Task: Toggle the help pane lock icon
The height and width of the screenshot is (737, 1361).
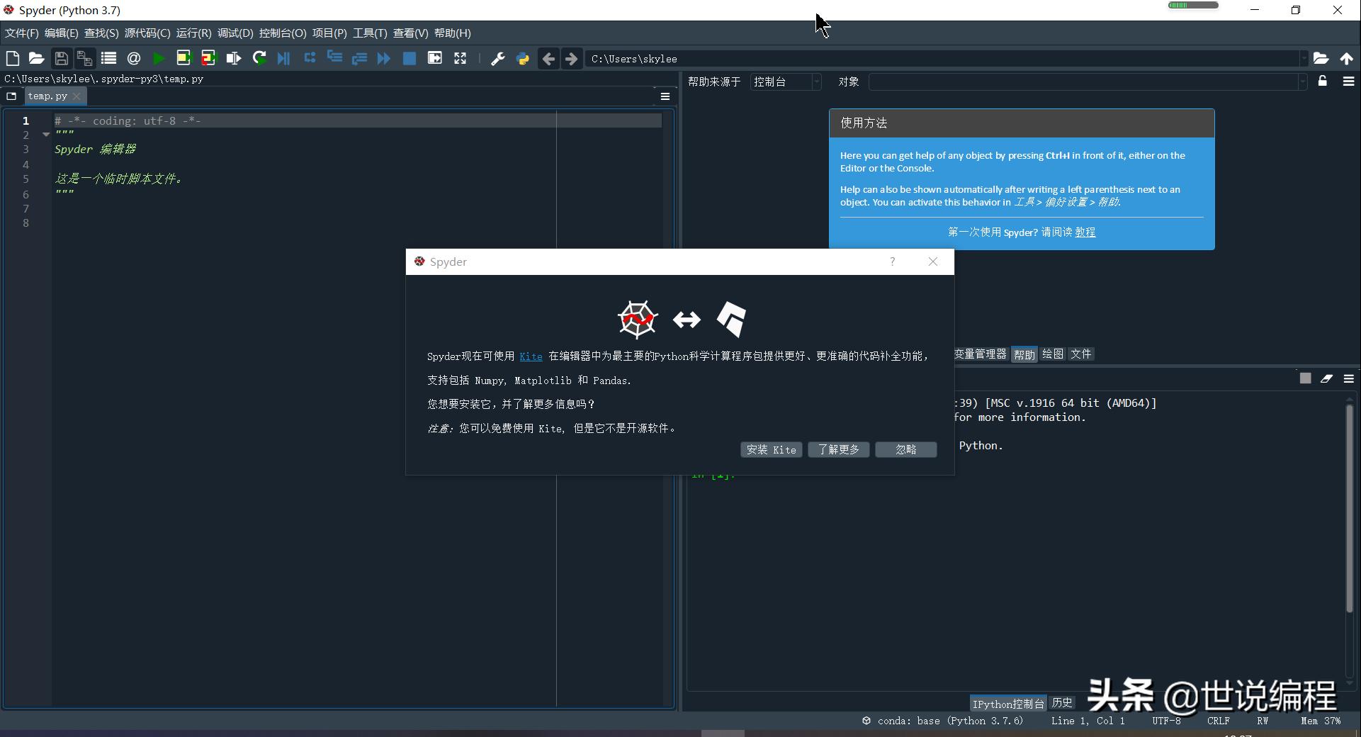Action: click(1323, 81)
